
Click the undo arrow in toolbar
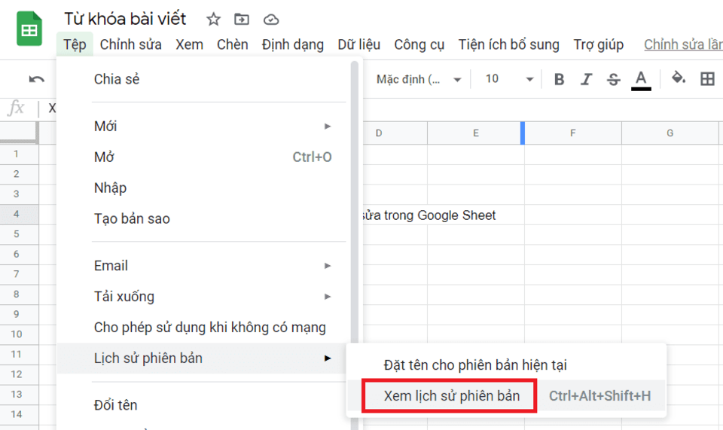coord(36,79)
